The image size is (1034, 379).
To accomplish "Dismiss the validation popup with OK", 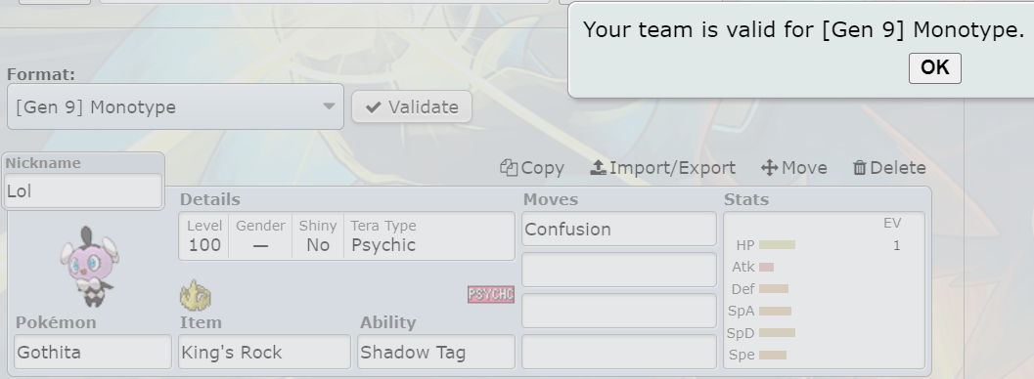I will tap(934, 67).
